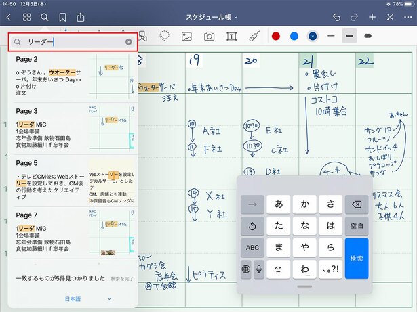Select the Text box tool

click(x=232, y=37)
